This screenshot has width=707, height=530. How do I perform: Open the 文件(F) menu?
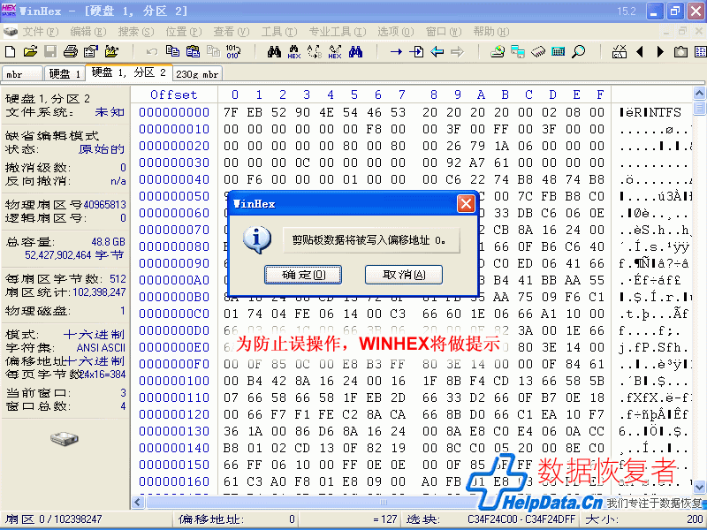click(41, 32)
